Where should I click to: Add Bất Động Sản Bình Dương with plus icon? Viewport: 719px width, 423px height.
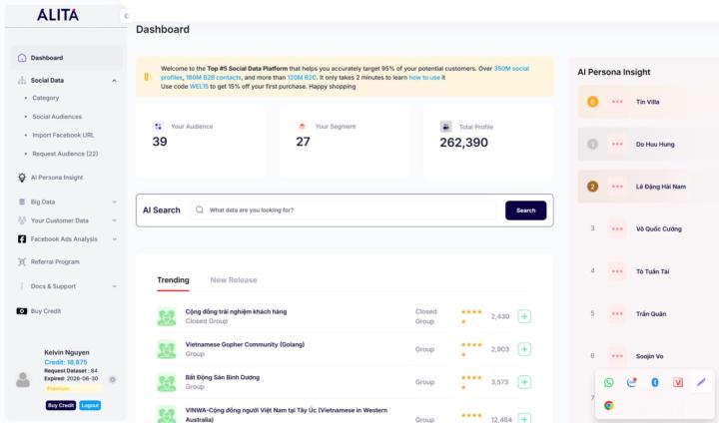524,382
